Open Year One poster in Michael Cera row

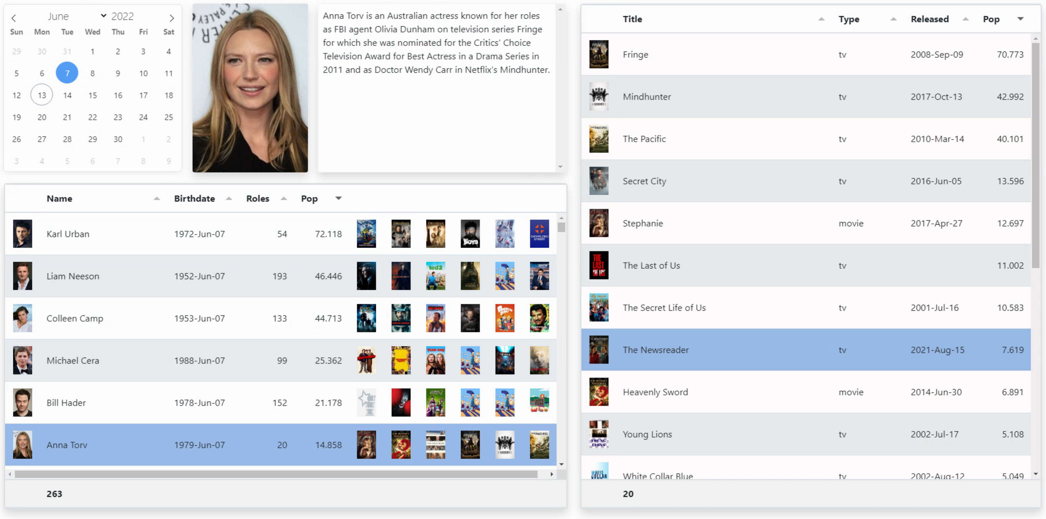[436, 361]
